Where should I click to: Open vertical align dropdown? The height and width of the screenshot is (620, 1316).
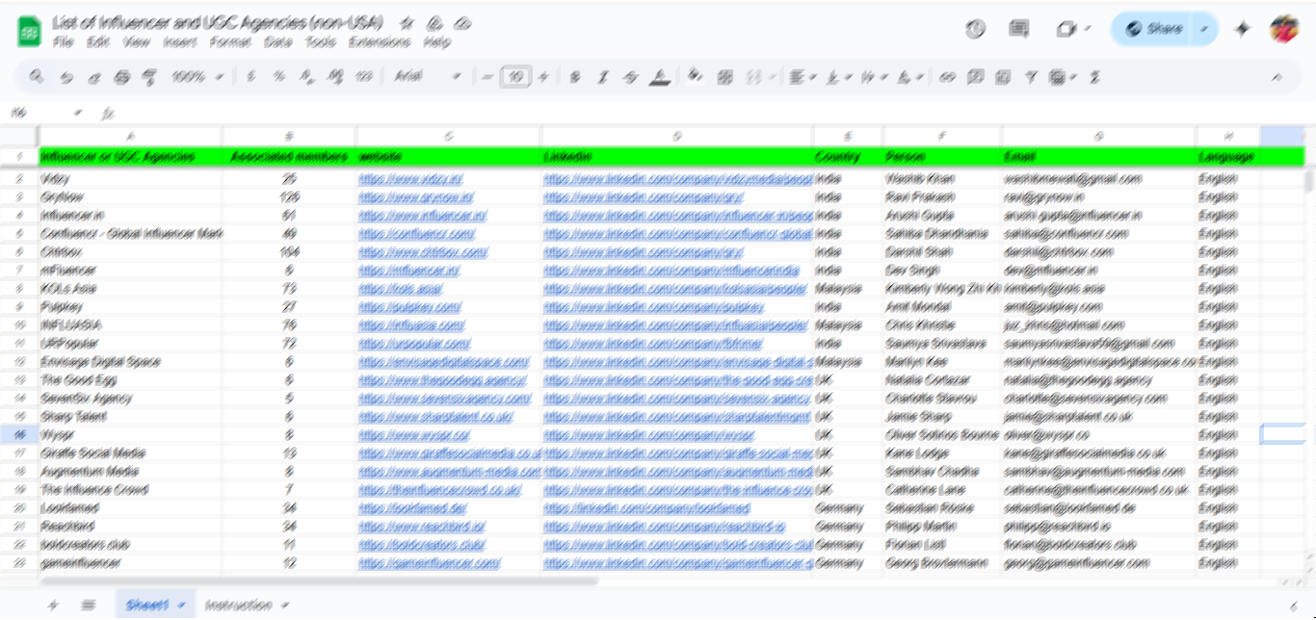click(837, 77)
